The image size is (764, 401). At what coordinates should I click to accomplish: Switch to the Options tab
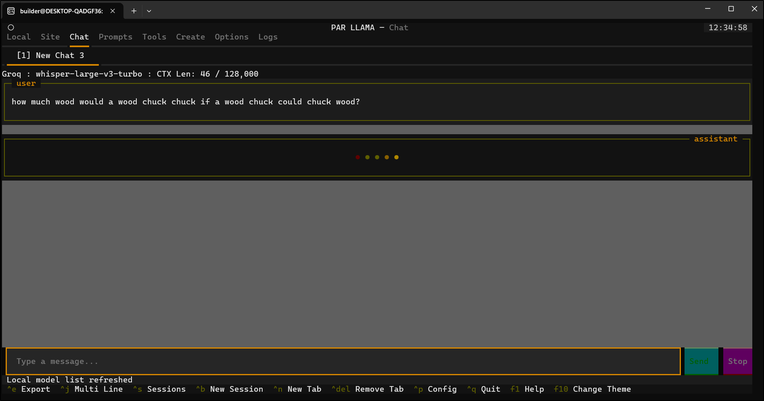coord(232,37)
